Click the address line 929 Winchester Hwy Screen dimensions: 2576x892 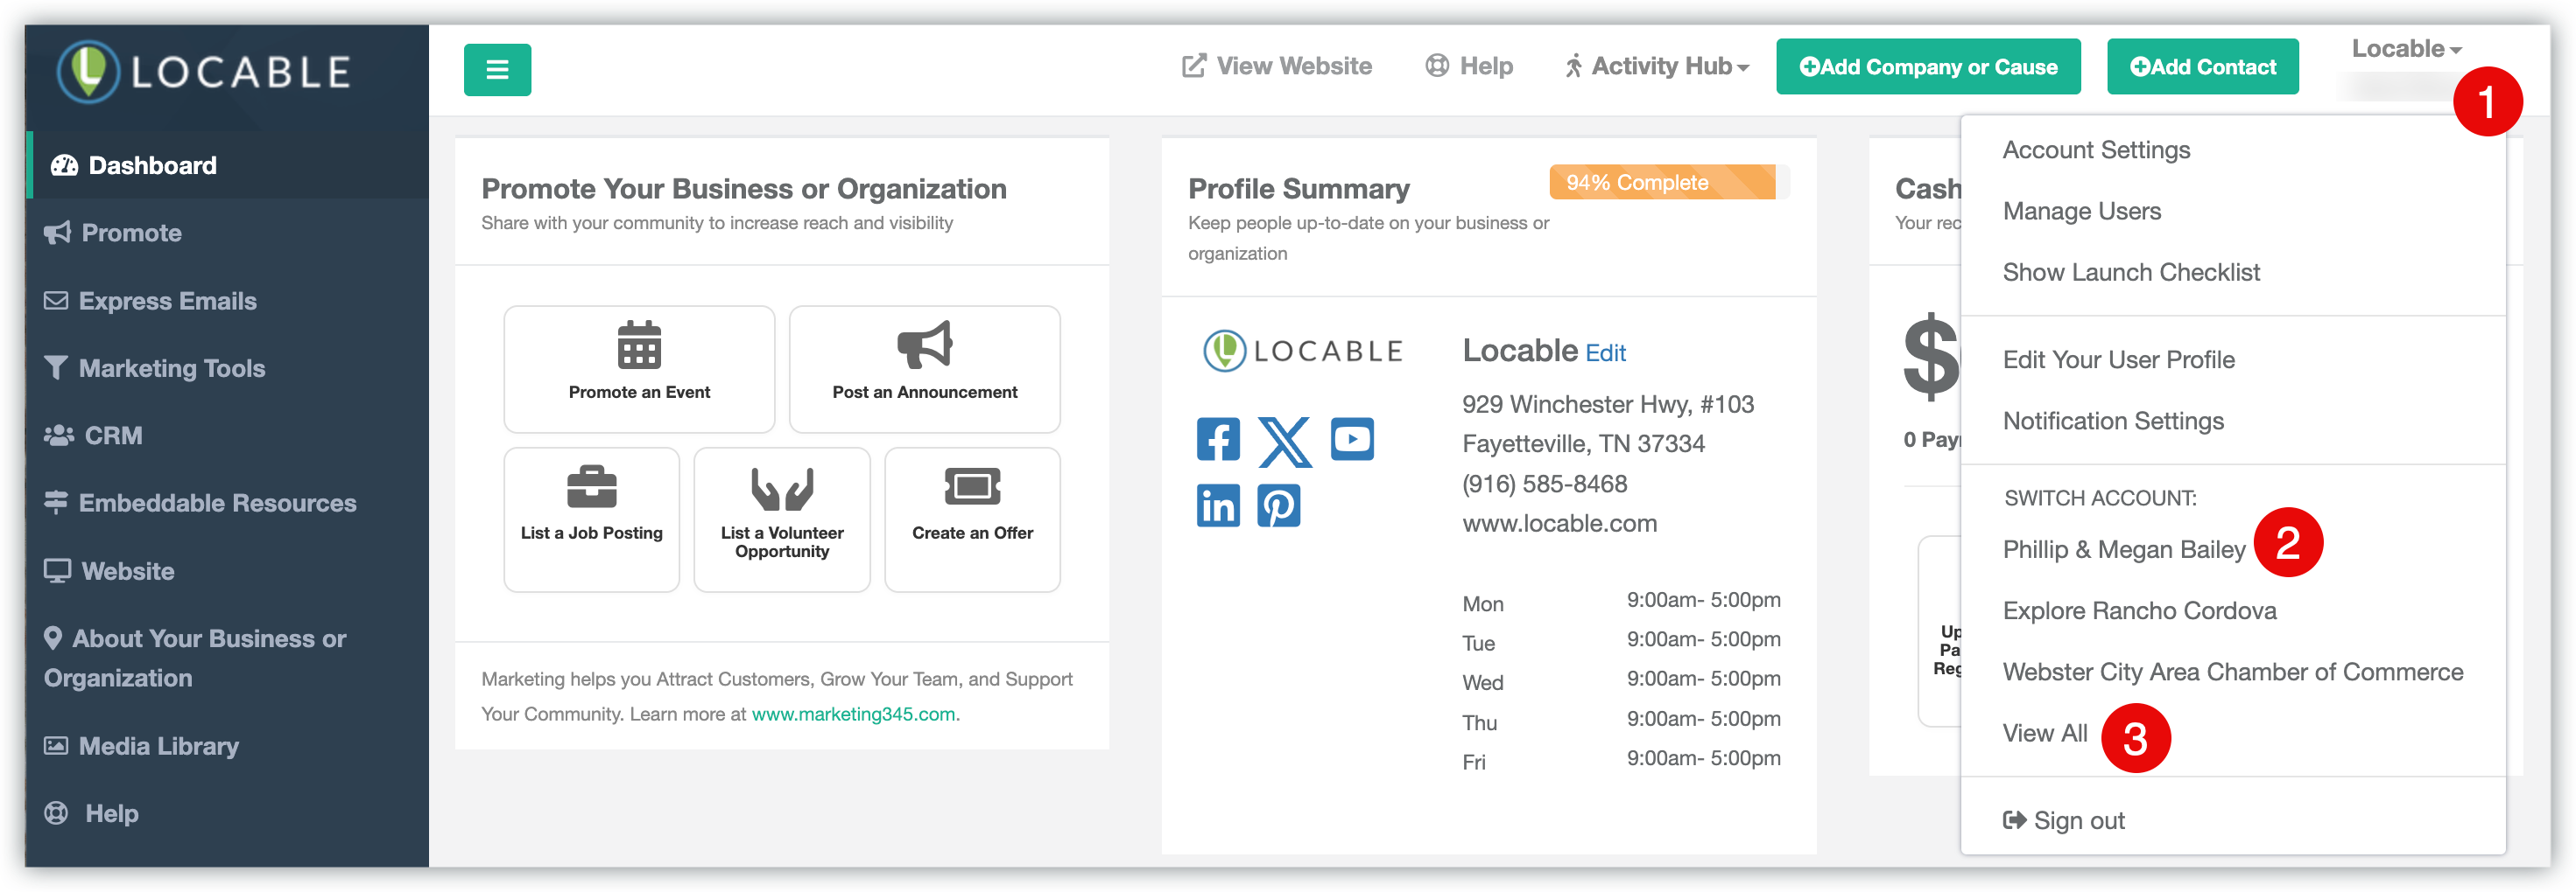pyautogui.click(x=1607, y=405)
